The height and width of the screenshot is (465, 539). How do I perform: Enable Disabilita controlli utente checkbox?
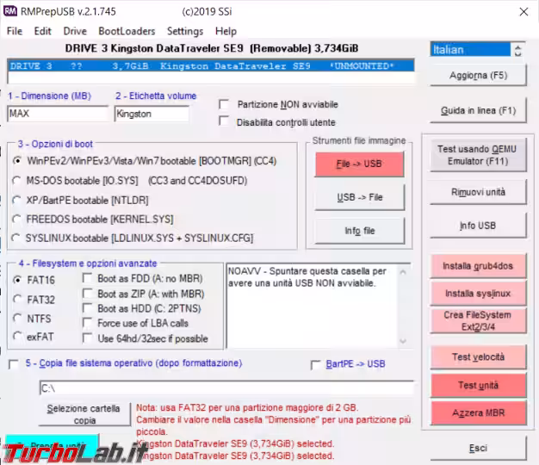point(224,121)
